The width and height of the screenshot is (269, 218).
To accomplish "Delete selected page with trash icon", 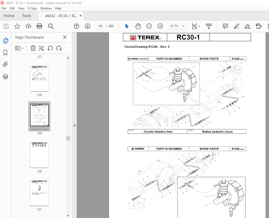I will [x=33, y=48].
